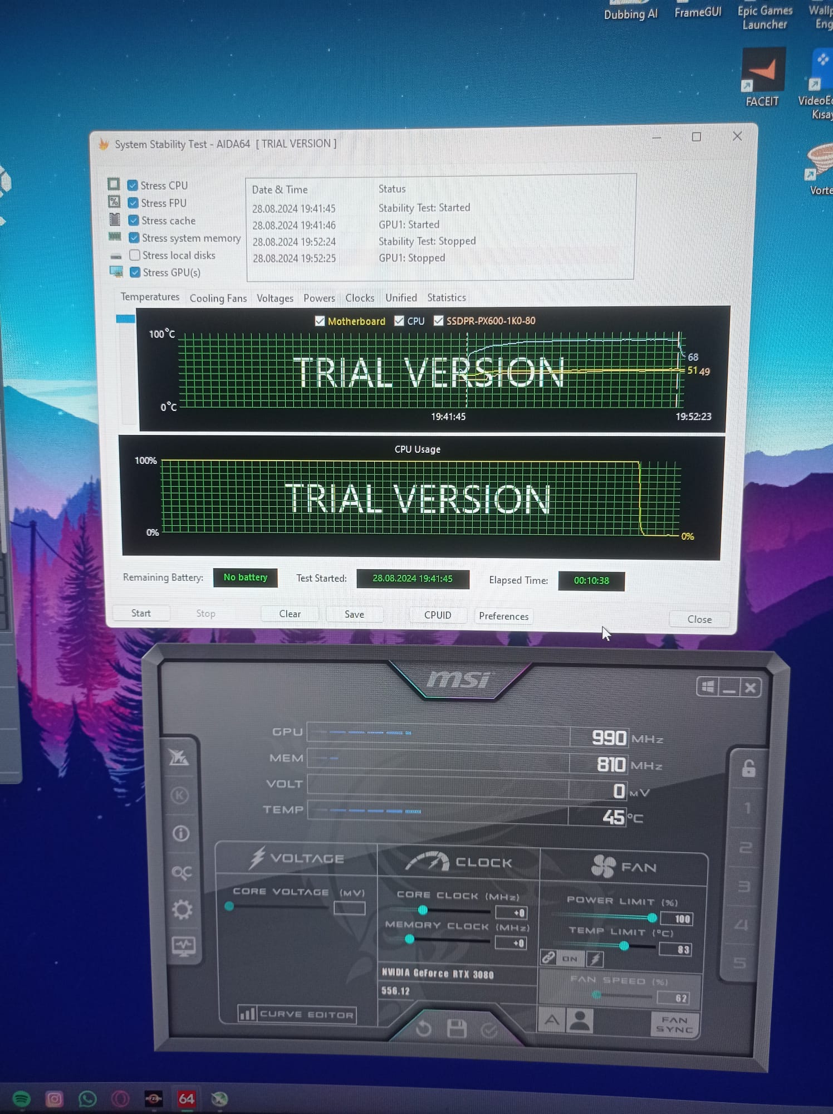Open Spotify from taskbar

[21, 1098]
